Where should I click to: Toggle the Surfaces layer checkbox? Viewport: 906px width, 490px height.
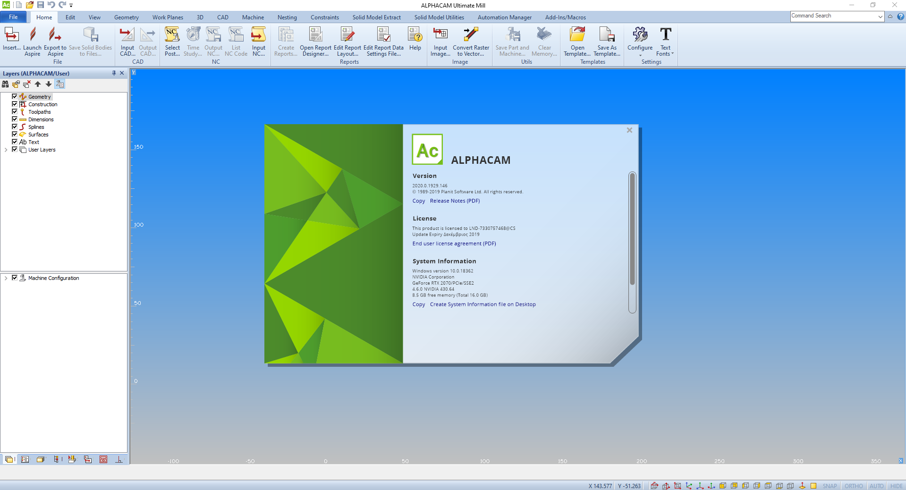[15, 134]
